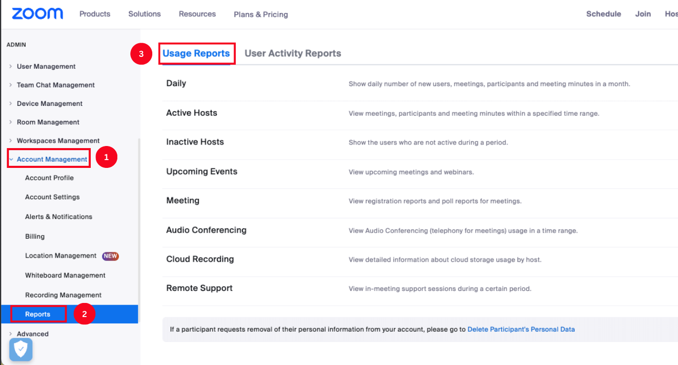Open Account Settings page
The width and height of the screenshot is (678, 365).
point(52,197)
